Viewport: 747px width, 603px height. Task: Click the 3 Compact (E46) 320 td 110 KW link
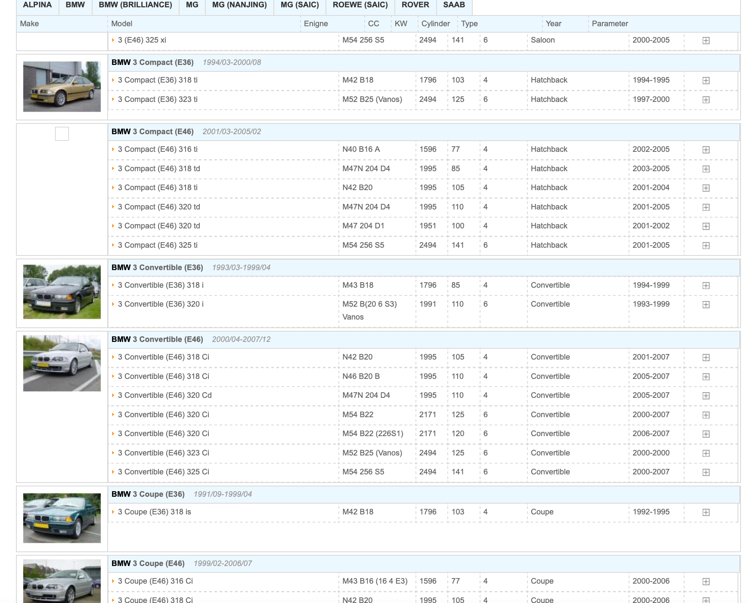pyautogui.click(x=159, y=207)
